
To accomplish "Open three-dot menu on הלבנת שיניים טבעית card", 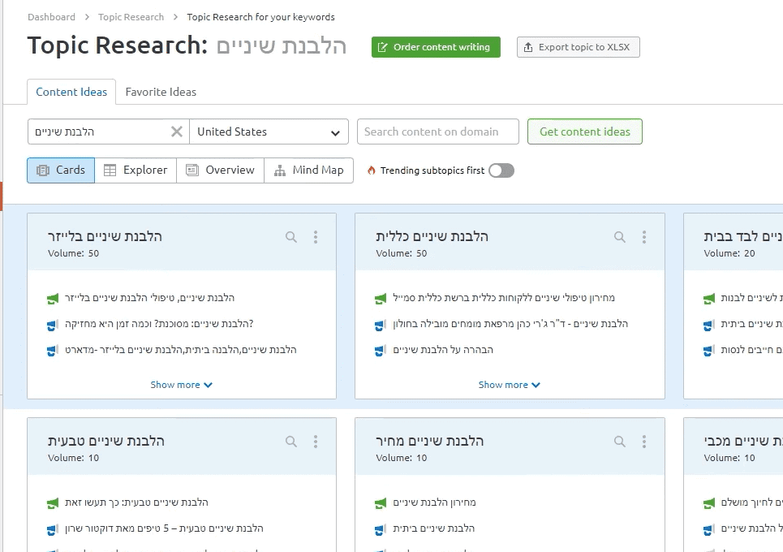I will 316,441.
